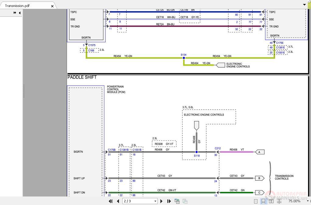The image size is (311, 205).
Task: Click splice point S118
Action: (197, 152)
